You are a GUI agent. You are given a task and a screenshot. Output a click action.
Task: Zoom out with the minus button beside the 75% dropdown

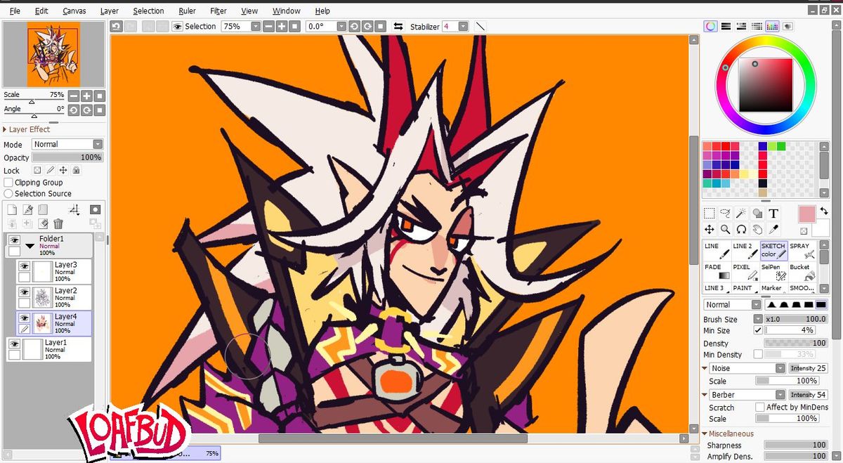pyautogui.click(x=268, y=26)
